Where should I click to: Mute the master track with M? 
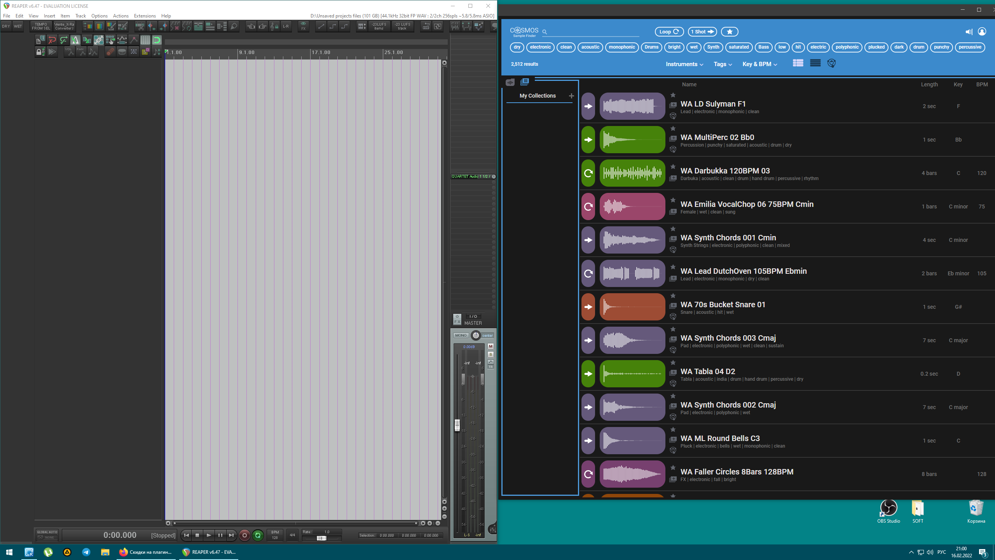pos(491,346)
